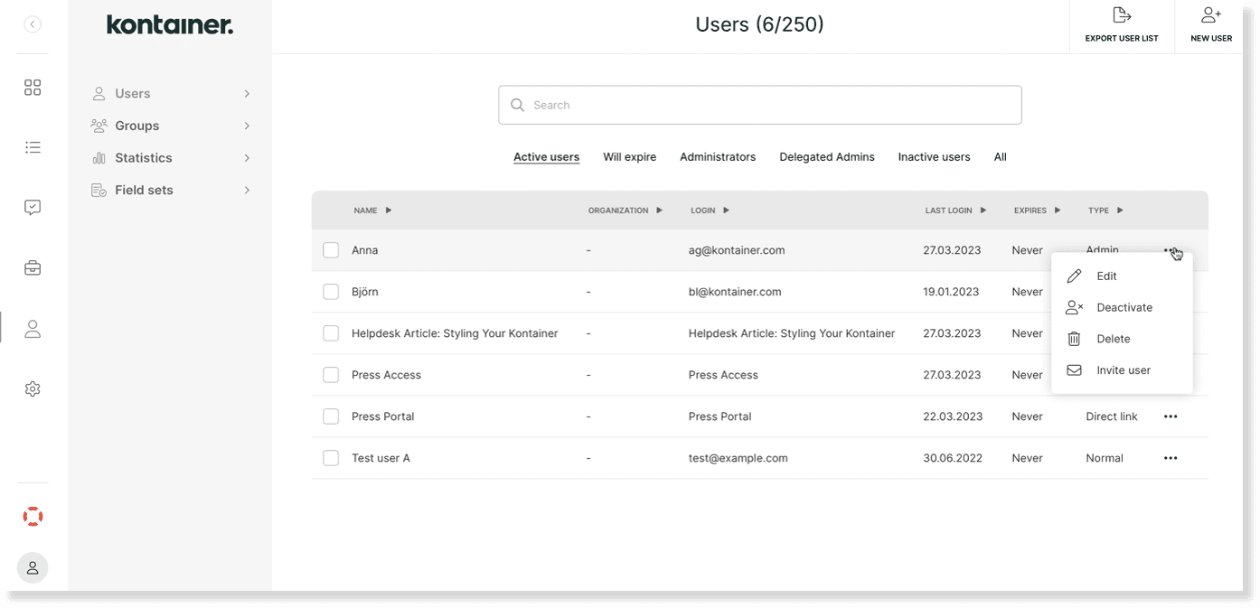Open the support lifesaver icon

point(33,516)
